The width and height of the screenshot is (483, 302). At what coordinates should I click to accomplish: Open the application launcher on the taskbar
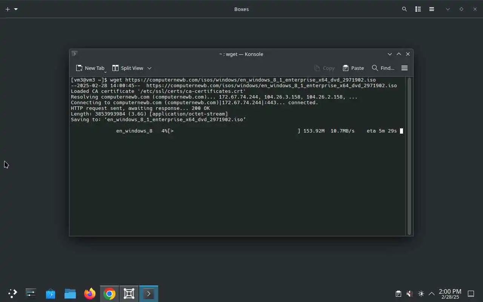click(12, 293)
